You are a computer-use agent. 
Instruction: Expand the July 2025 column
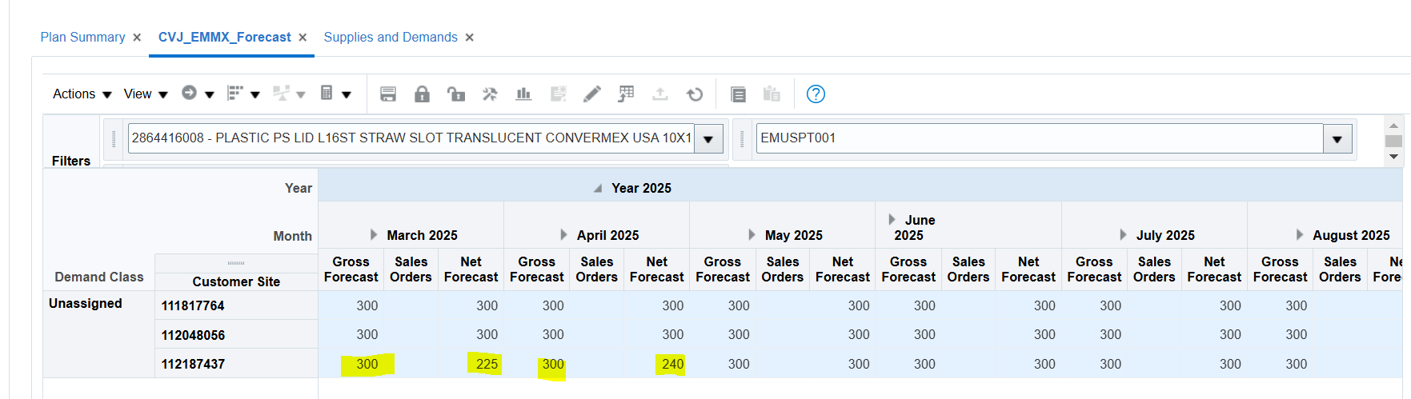1124,235
